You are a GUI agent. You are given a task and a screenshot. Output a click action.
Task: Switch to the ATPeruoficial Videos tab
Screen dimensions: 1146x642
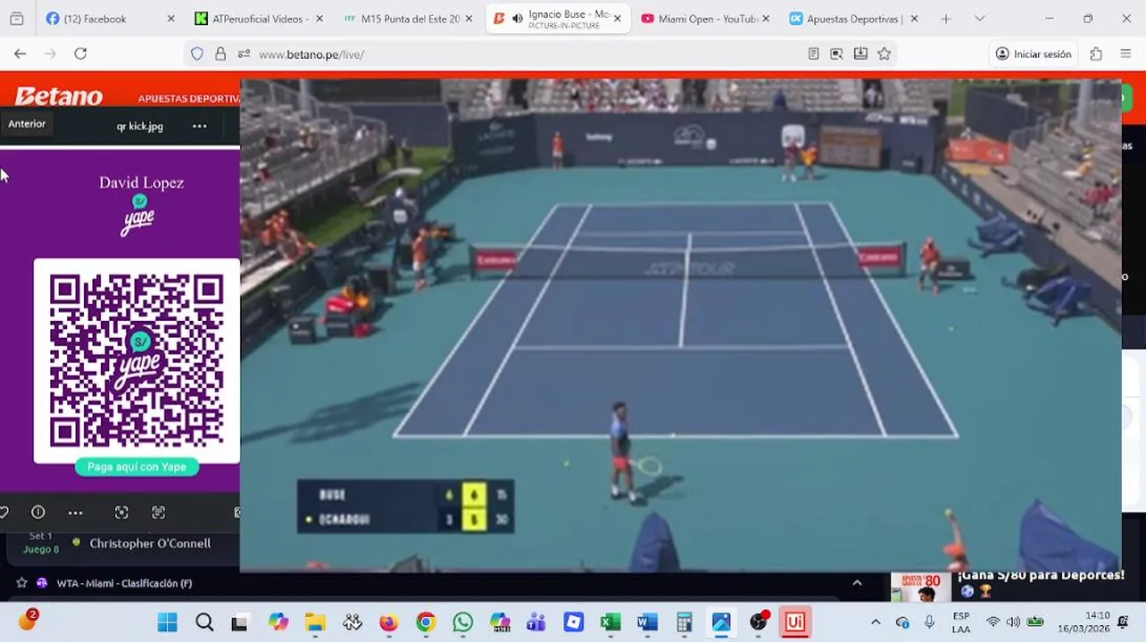[x=257, y=19]
